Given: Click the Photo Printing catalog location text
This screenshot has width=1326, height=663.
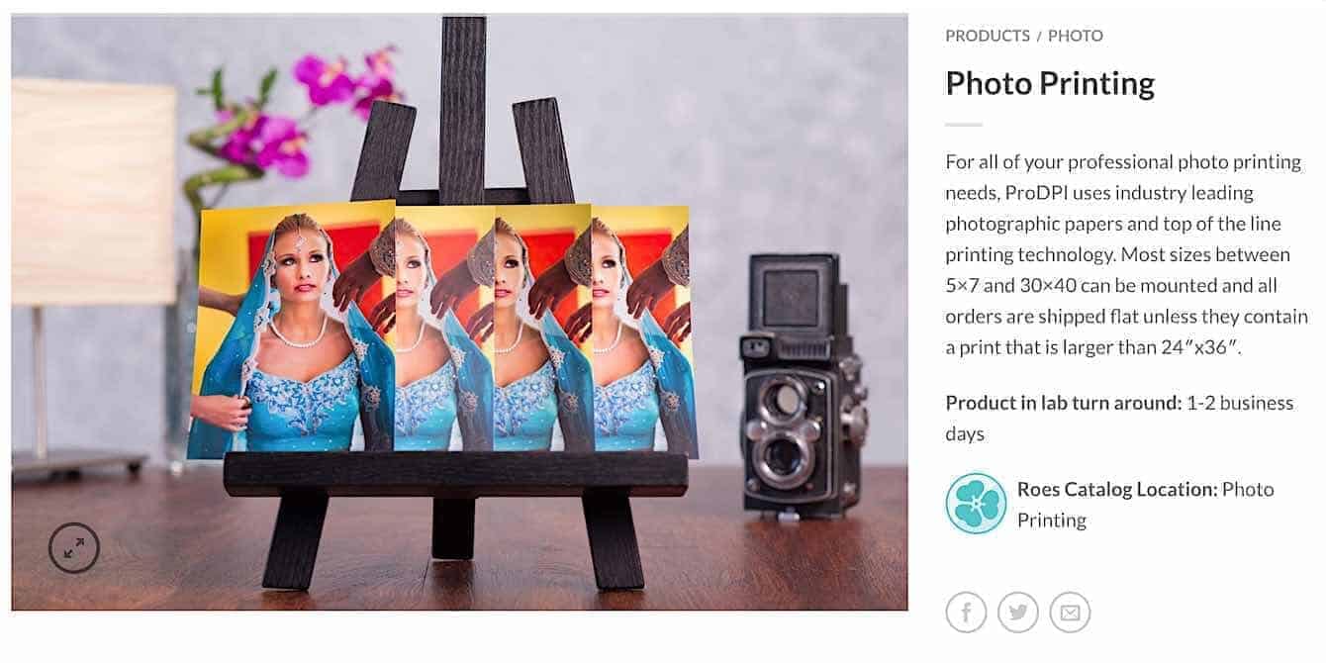Looking at the screenshot, I should [1146, 504].
